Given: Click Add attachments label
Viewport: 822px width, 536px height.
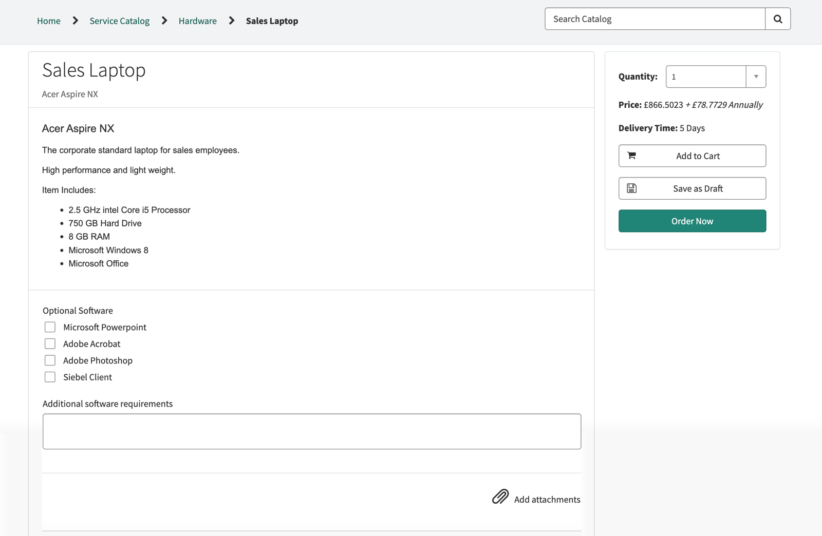Looking at the screenshot, I should 547,500.
